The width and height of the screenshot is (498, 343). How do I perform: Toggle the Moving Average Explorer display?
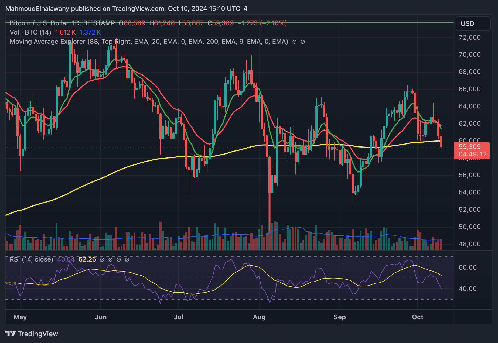[x=47, y=42]
